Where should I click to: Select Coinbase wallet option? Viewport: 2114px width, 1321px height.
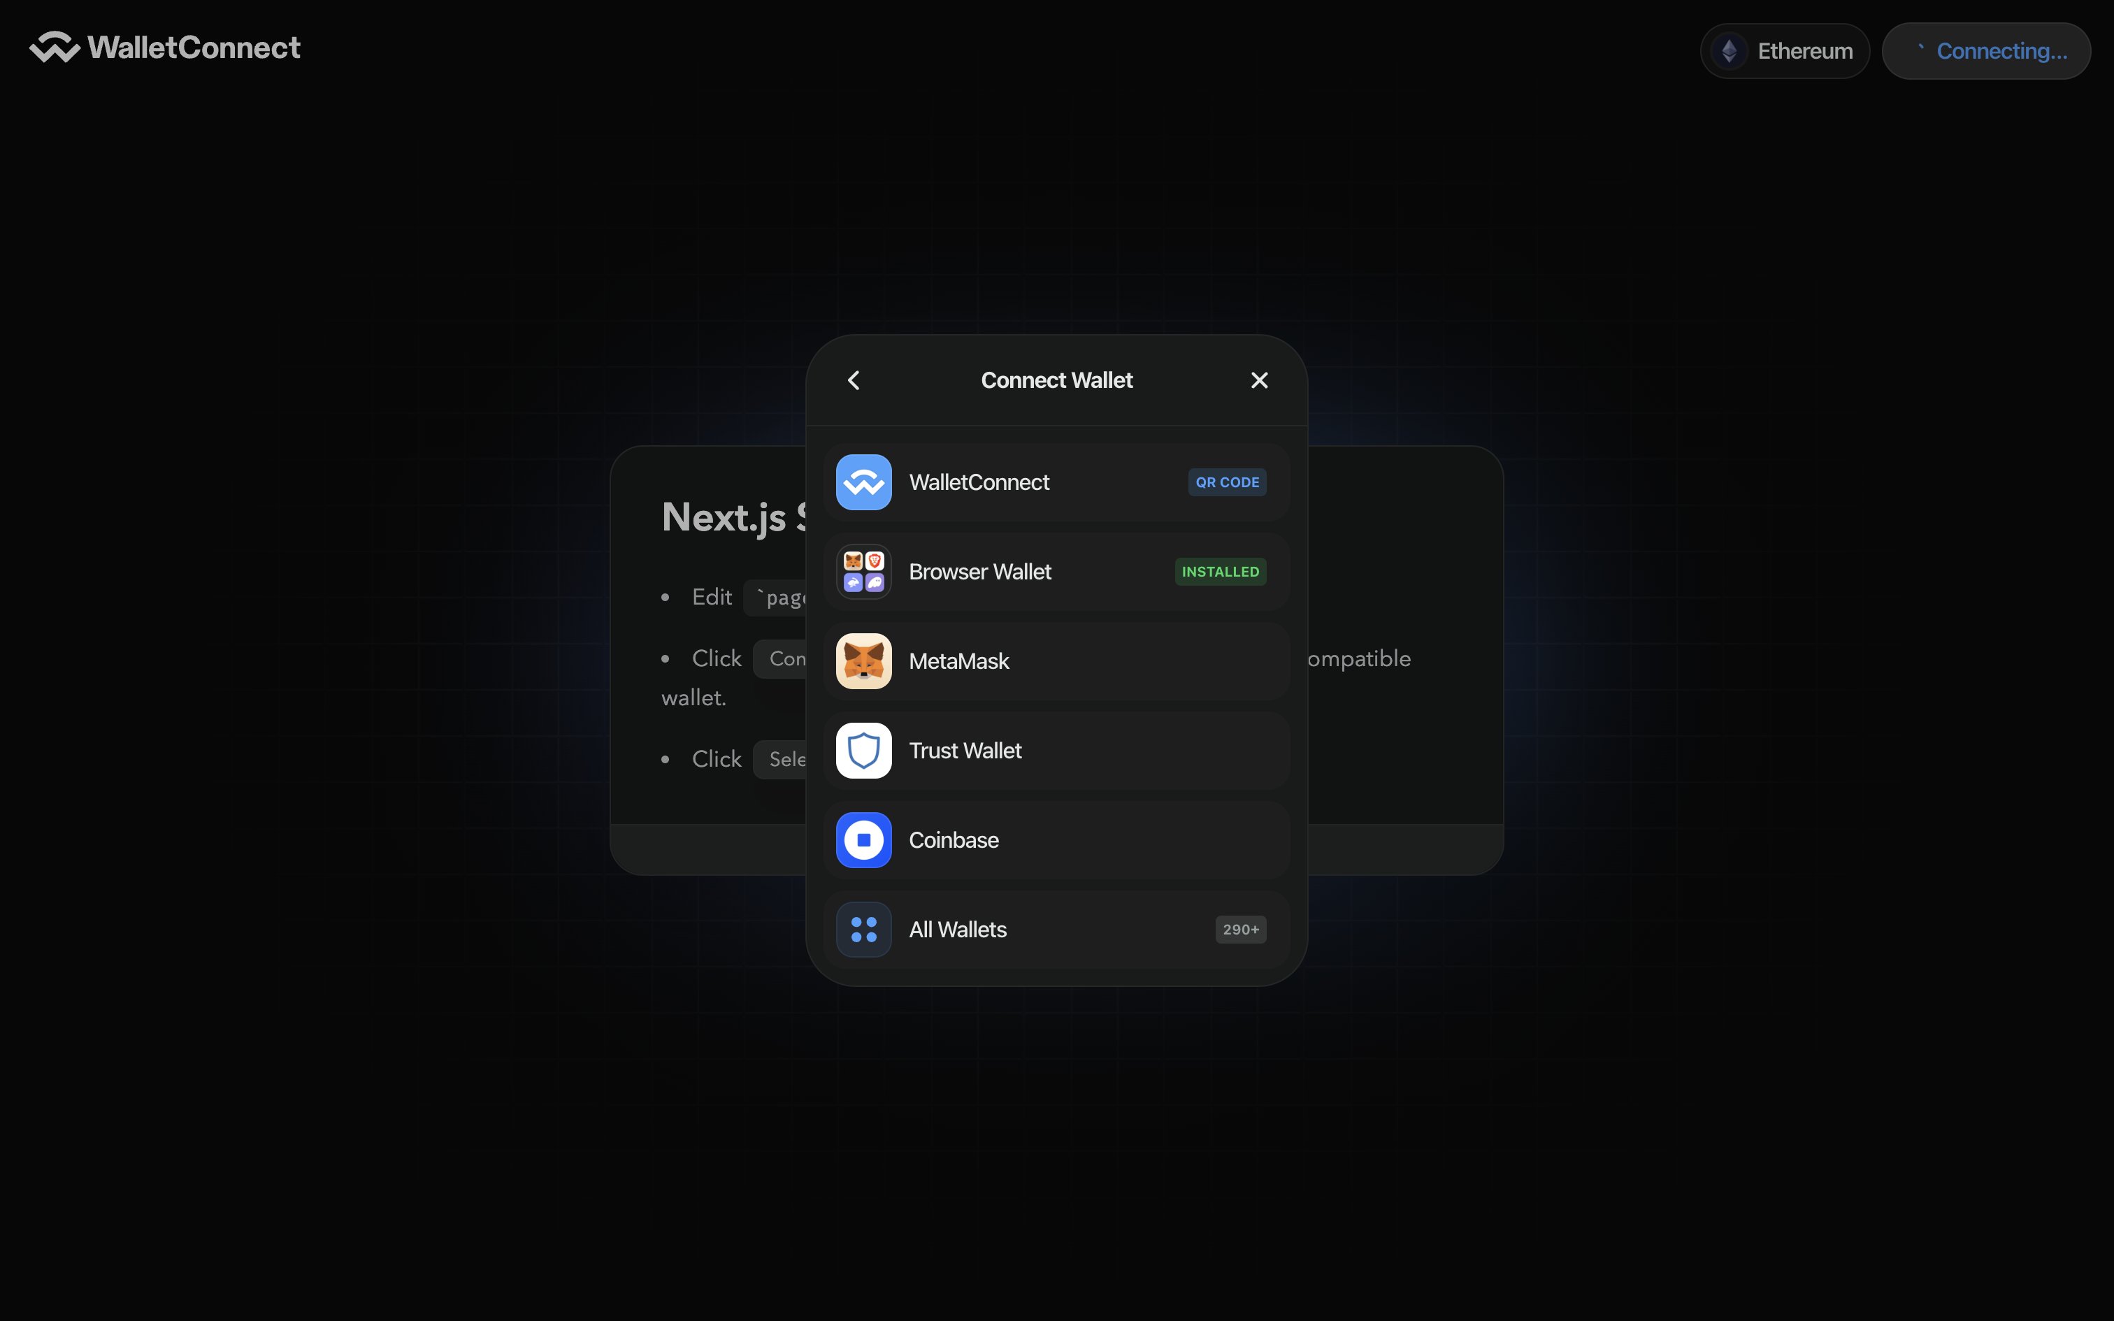(x=1056, y=839)
